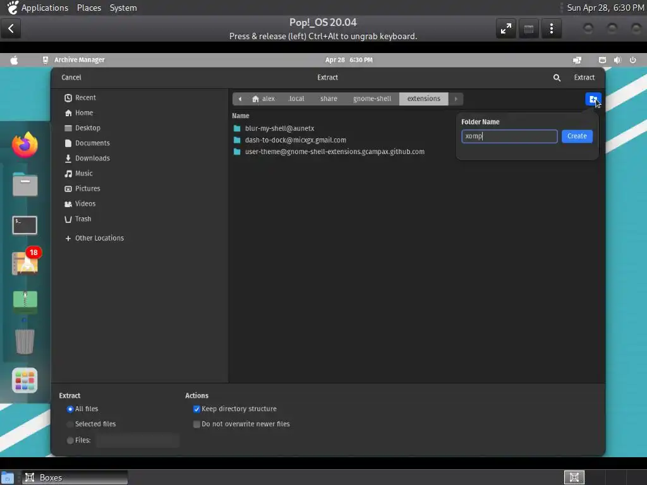The height and width of the screenshot is (485, 647).
Task: Open Firefox from the dock
Action: pyautogui.click(x=25, y=145)
